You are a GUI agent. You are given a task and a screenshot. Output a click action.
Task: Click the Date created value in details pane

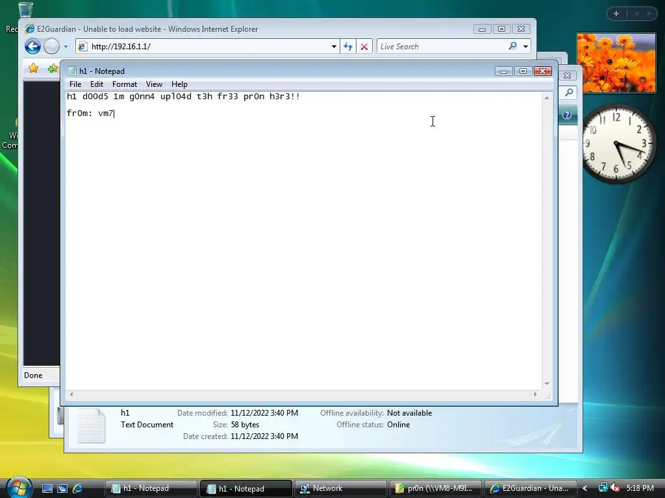[264, 436]
